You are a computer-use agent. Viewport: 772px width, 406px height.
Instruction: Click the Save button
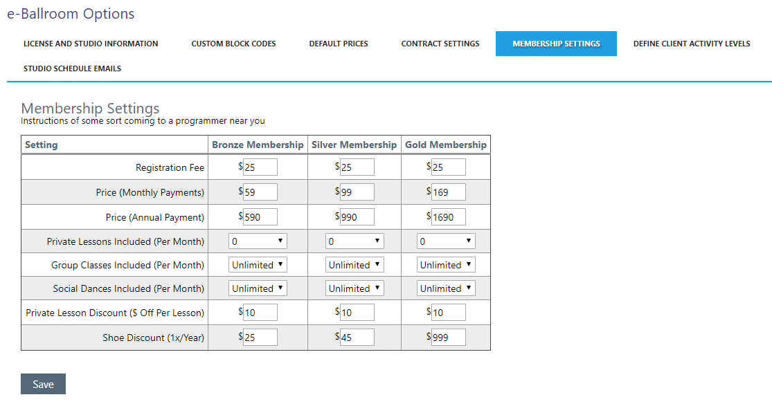tap(43, 385)
